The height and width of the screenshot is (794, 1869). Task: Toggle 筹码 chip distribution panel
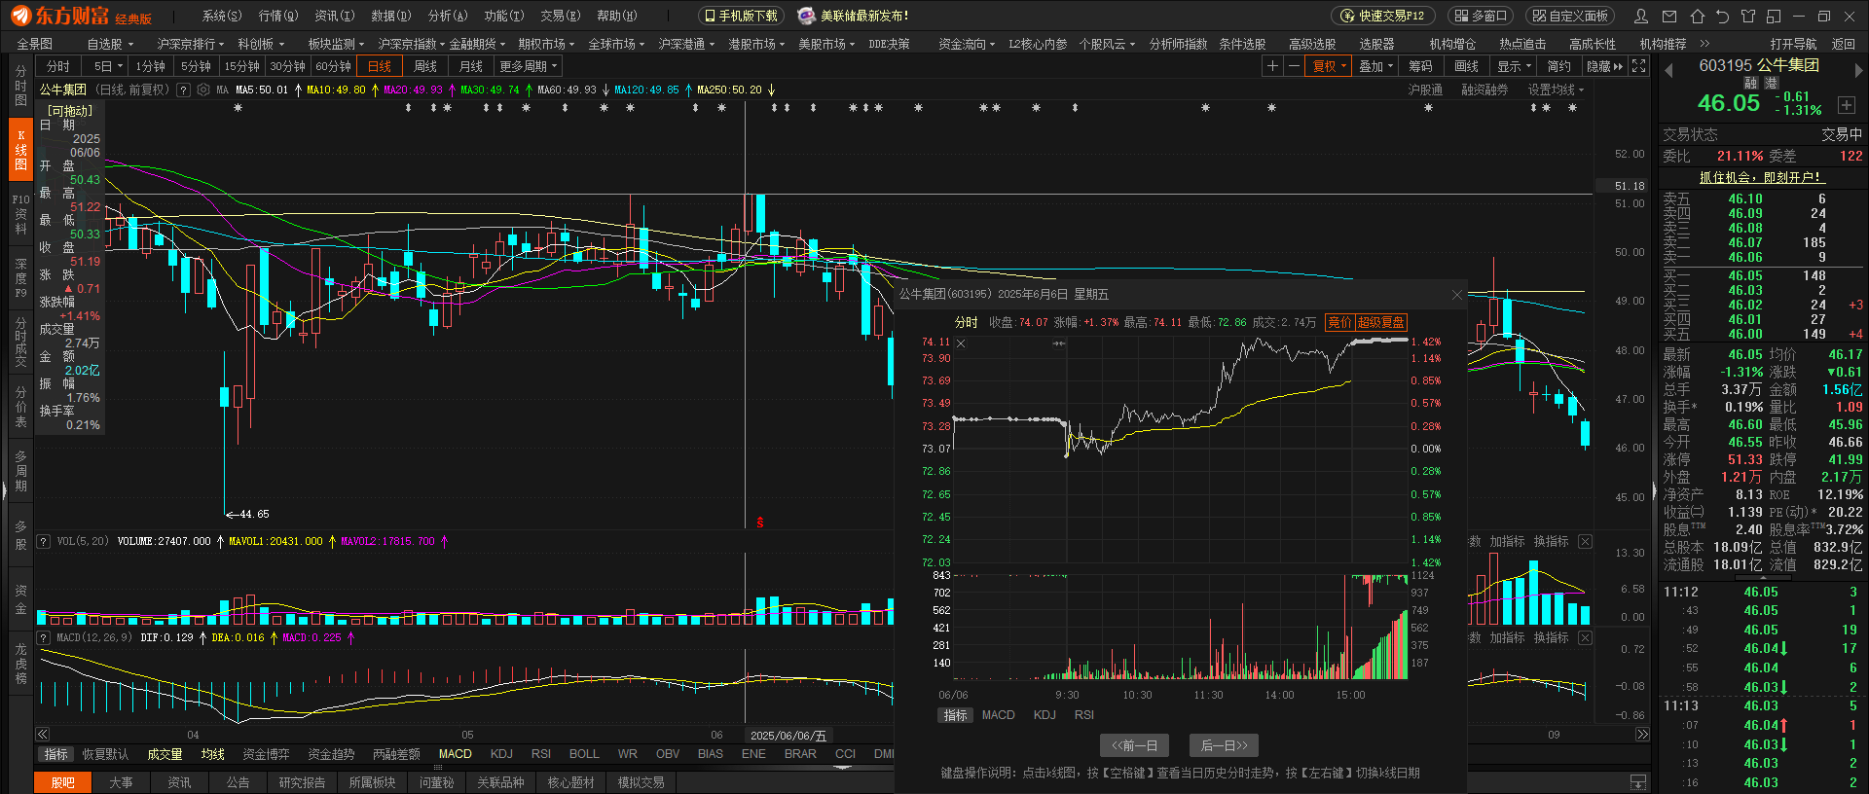[x=1421, y=66]
